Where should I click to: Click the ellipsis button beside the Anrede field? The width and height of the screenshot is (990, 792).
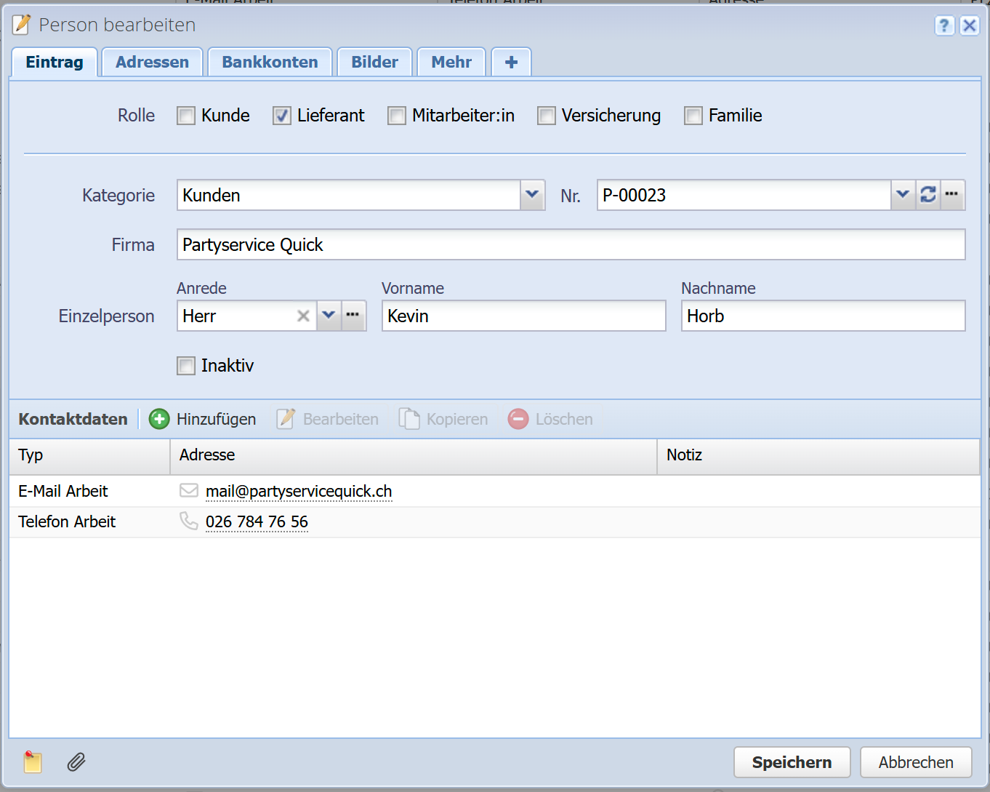(x=353, y=316)
